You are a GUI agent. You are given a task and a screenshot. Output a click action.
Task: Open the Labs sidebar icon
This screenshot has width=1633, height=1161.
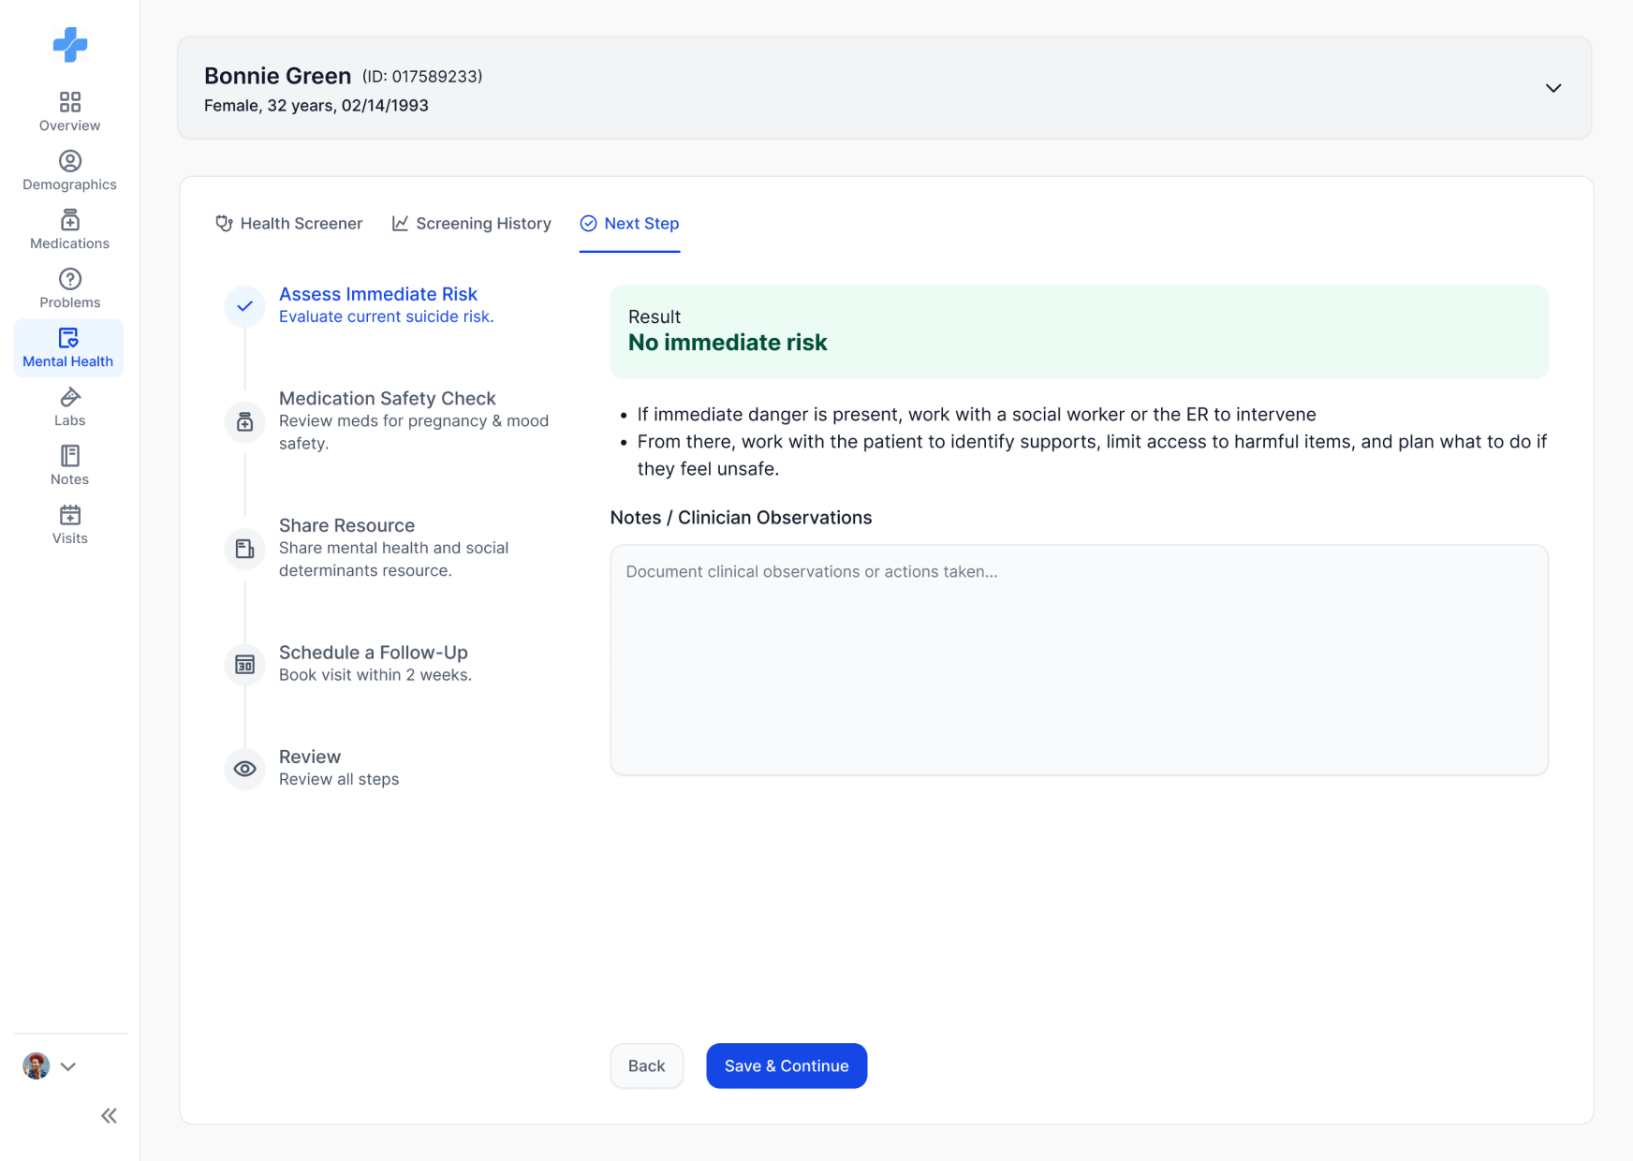pos(69,397)
